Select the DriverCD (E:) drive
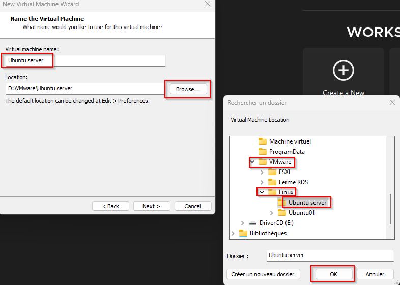The image size is (400, 285). (276, 223)
